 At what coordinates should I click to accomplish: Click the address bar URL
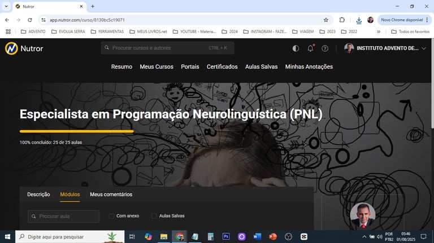coord(87,20)
